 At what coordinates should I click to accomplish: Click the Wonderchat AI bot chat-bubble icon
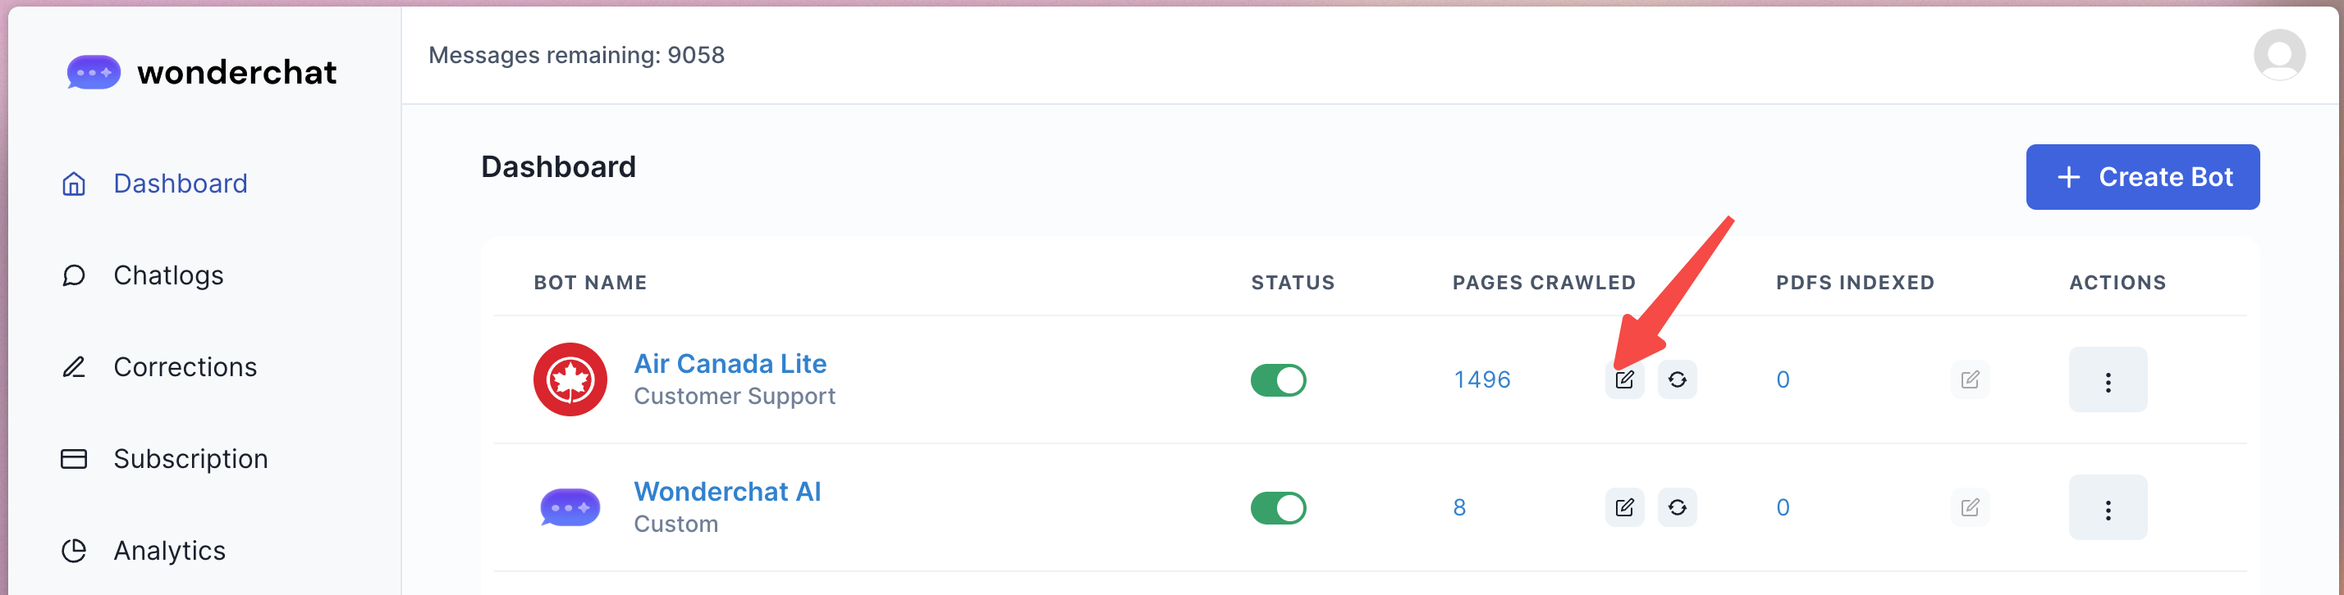570,508
